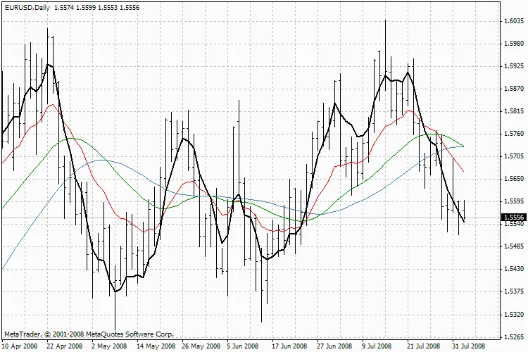528x352 pixels.
Task: Click the 1.6035 price axis label
Action: 514,21
